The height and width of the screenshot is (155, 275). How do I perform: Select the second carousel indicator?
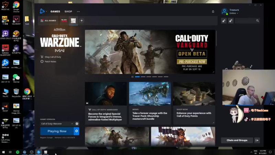click(143, 77)
